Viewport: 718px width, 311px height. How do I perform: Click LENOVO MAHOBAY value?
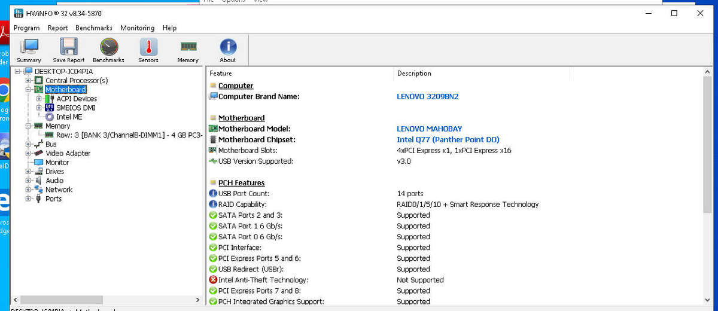pyautogui.click(x=429, y=129)
